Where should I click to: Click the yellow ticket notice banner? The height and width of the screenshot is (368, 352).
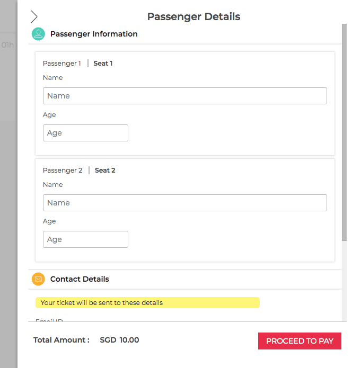click(x=147, y=302)
